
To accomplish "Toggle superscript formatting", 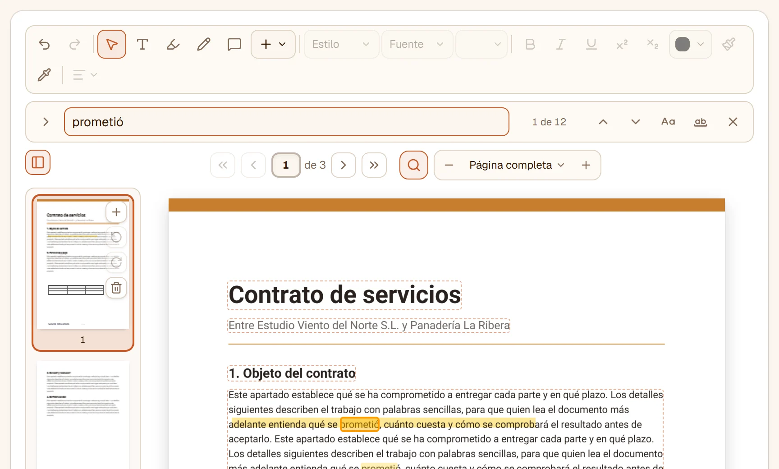I will click(x=622, y=44).
